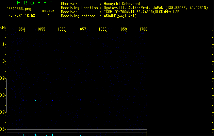
Task: Click the 0.9 frequency axis label
Action: [x=2, y=78]
